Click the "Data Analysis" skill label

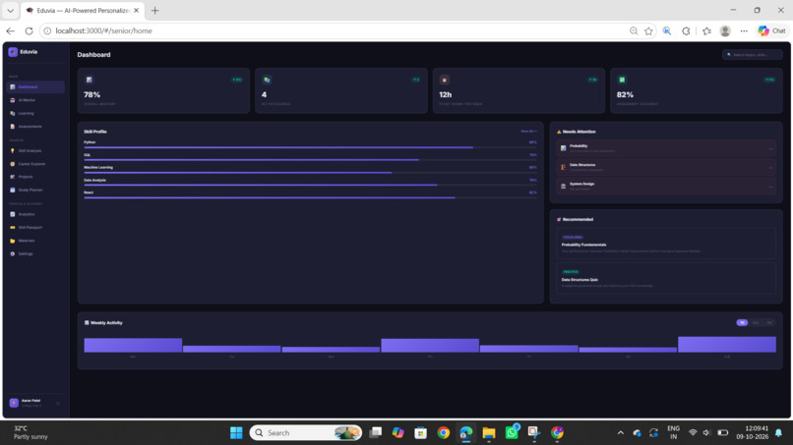click(95, 181)
